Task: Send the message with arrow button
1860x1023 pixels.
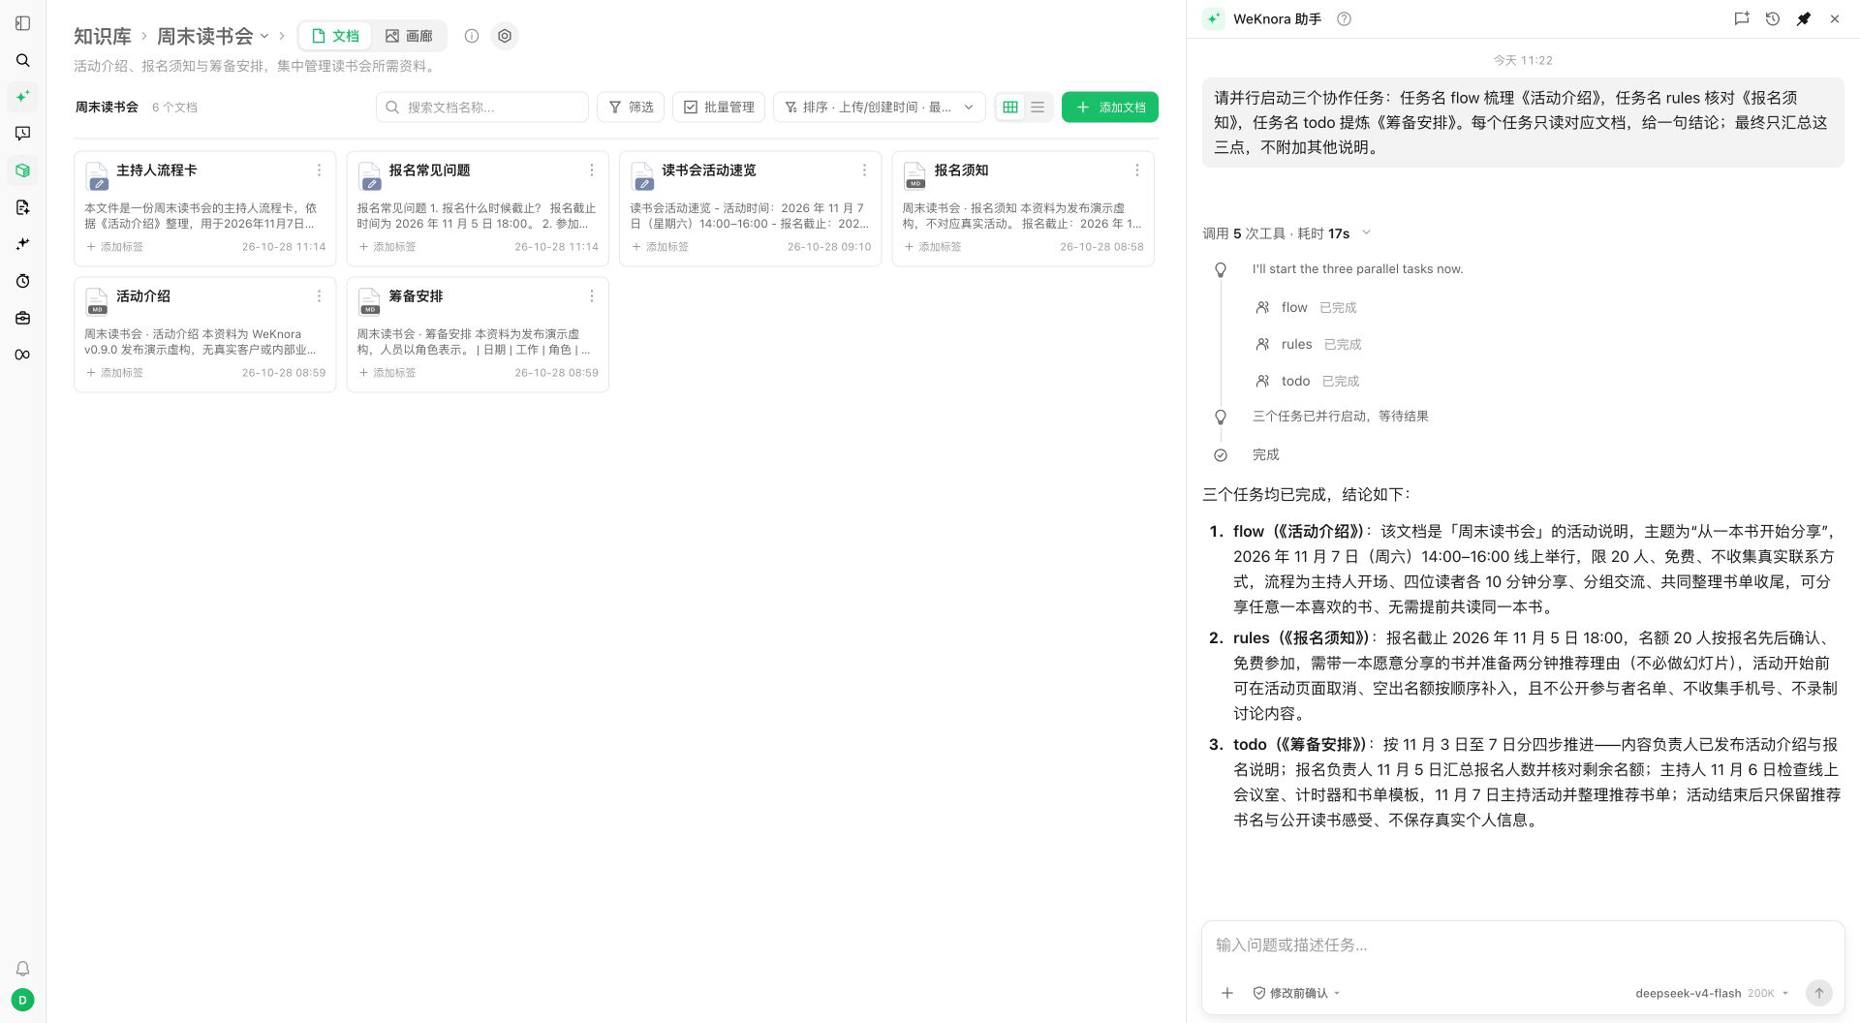Action: pos(1819,993)
